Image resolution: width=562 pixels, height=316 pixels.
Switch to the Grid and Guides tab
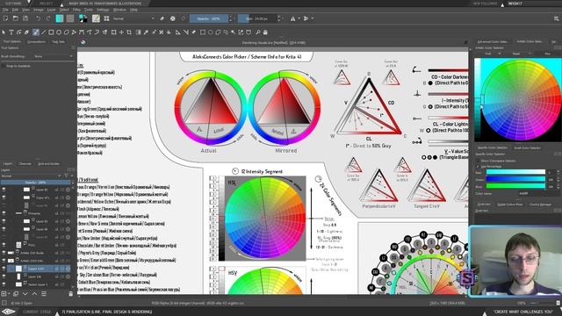point(49,164)
